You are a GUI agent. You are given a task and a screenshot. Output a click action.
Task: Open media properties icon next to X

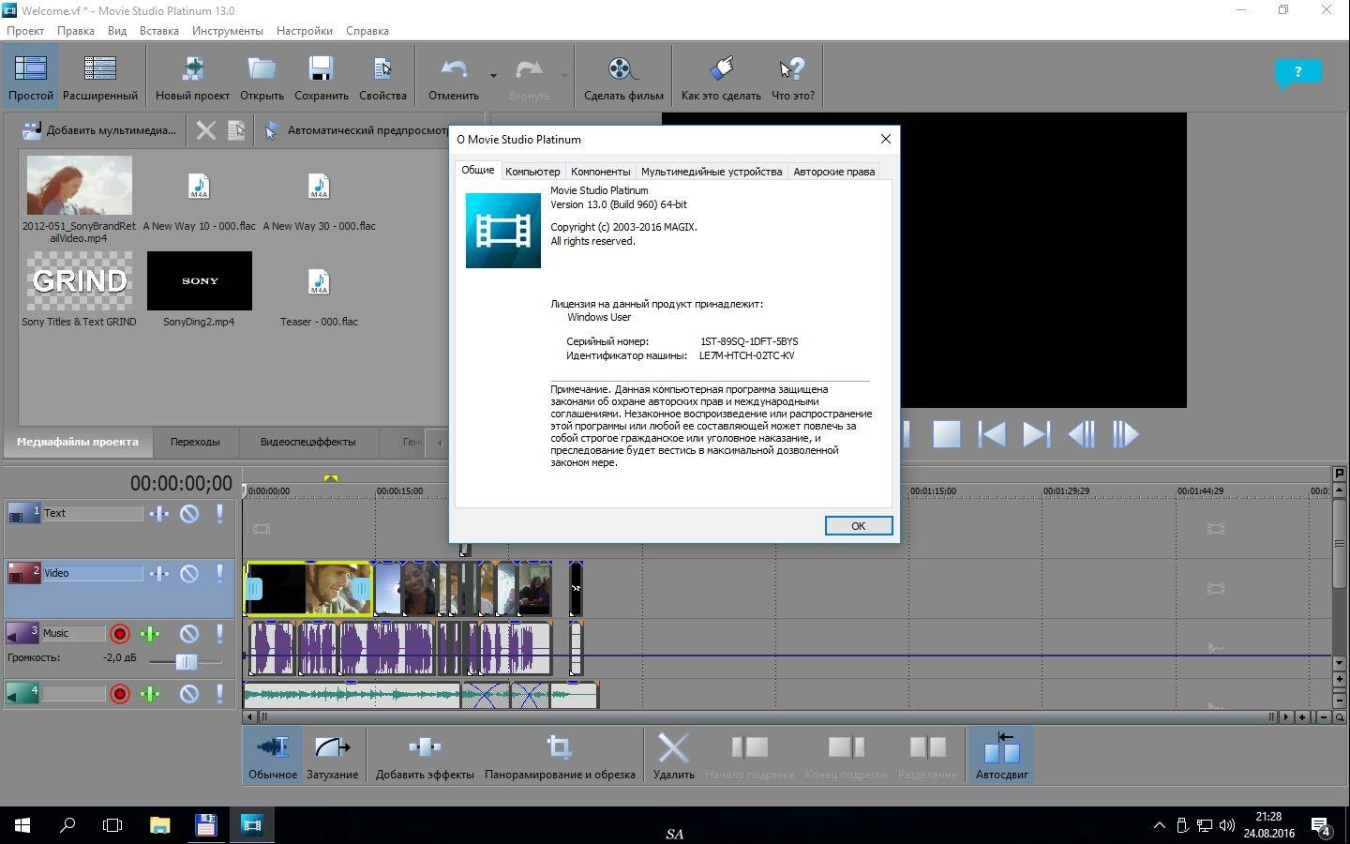(236, 130)
